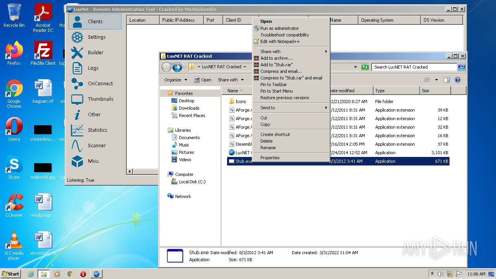Open the Share with dropdown in Explorer toolbar

(231, 80)
